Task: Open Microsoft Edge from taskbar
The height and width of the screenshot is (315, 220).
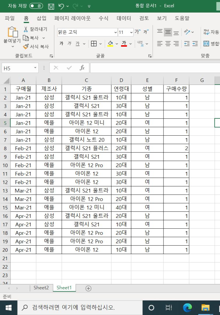Action: (187, 308)
